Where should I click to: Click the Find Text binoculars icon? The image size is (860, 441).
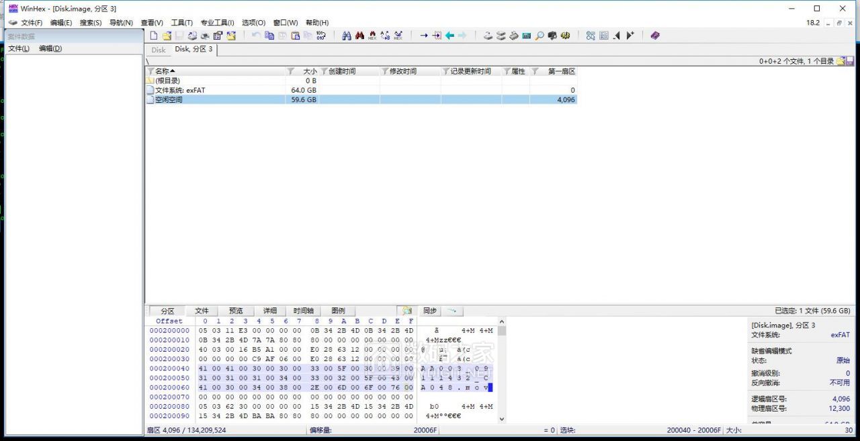[x=346, y=36]
